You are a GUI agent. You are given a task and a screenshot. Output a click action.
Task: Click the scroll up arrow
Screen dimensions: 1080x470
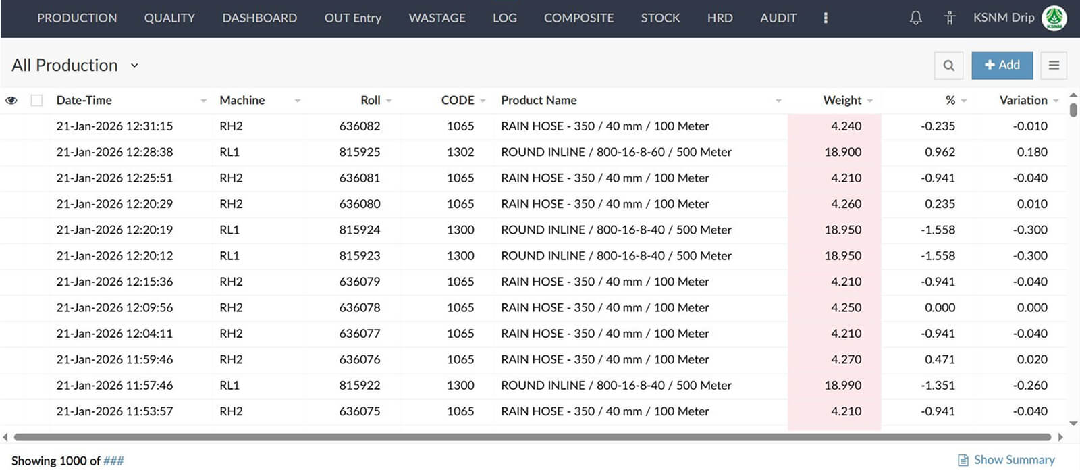pos(1073,95)
